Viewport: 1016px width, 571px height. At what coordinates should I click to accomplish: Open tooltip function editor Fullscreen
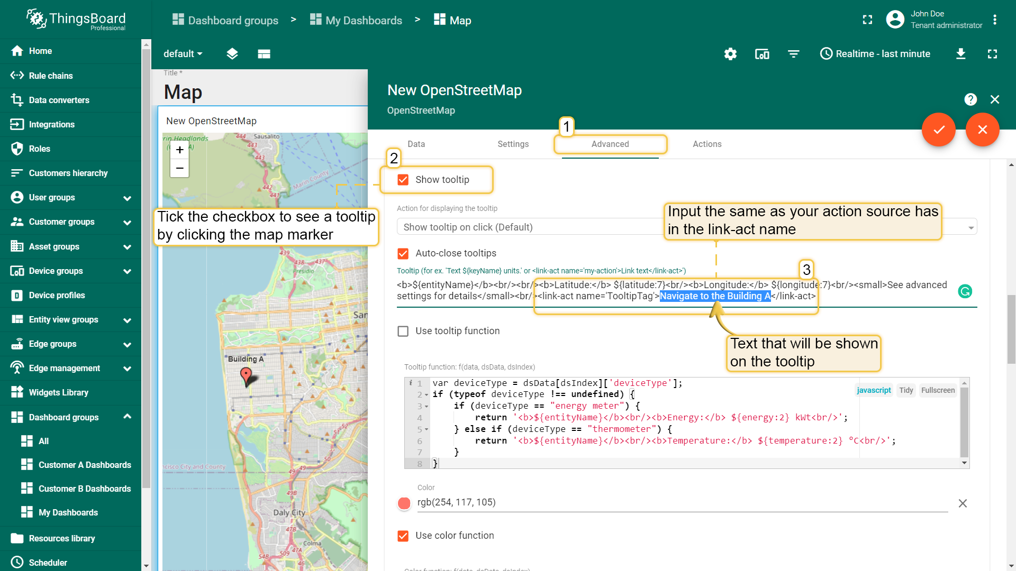click(x=938, y=390)
